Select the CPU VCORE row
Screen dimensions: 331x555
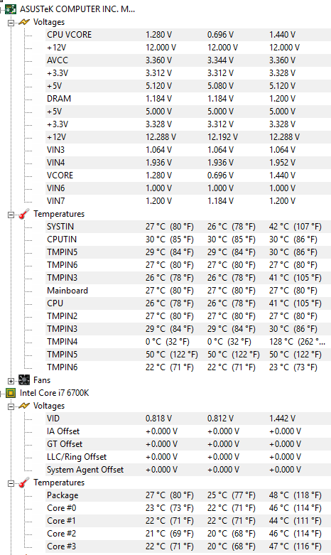(x=187, y=35)
